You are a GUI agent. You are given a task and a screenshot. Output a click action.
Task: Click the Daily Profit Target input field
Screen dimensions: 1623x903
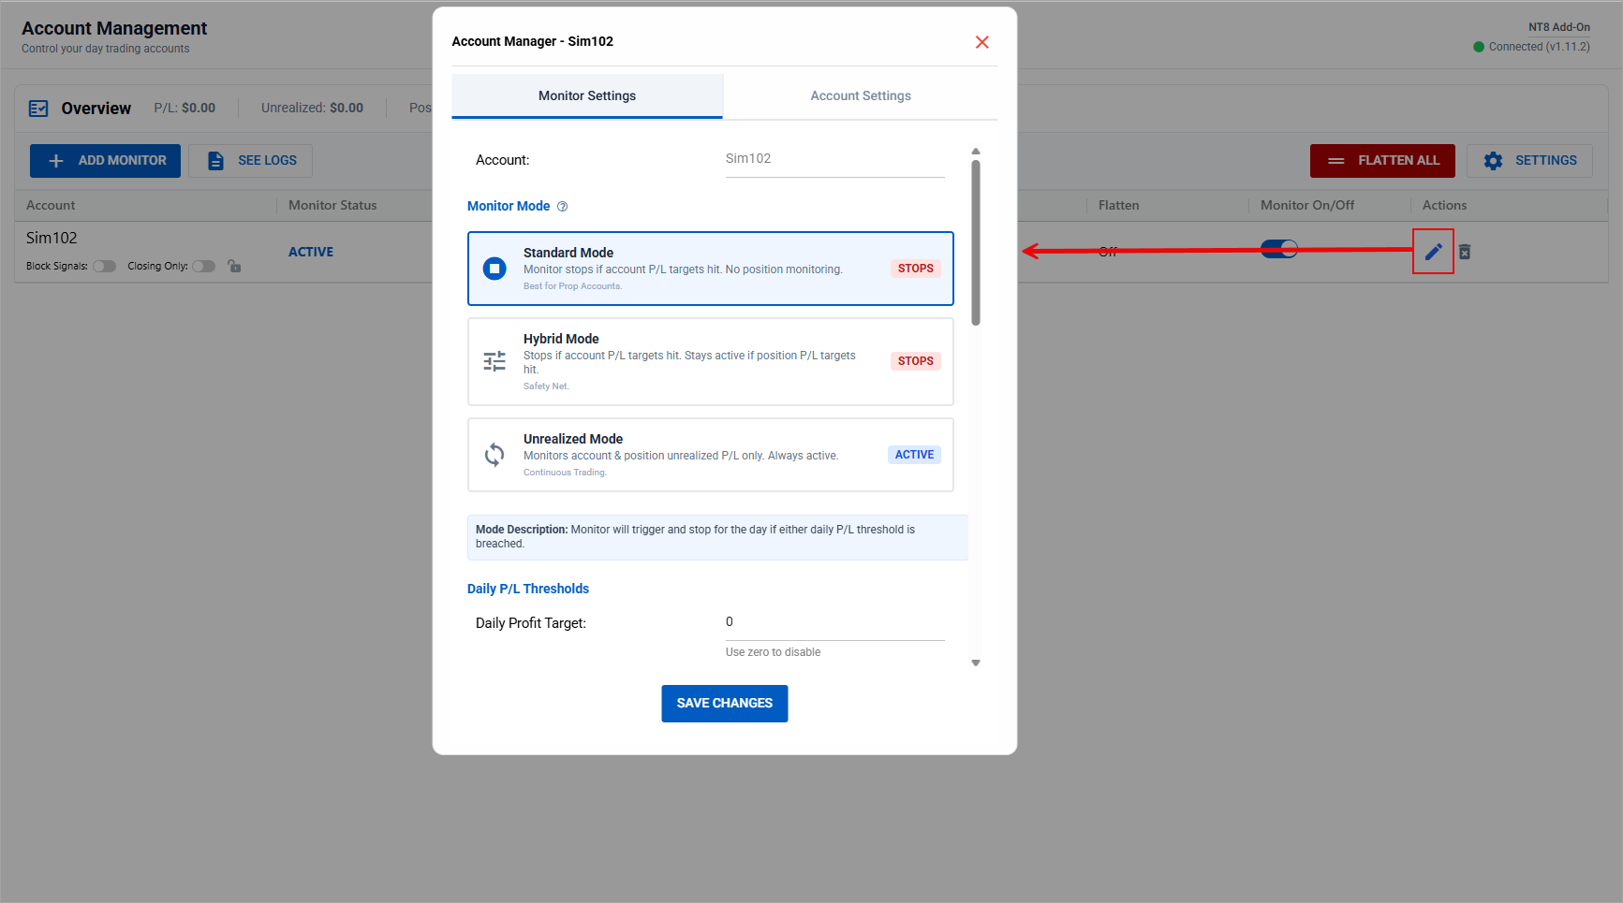click(x=834, y=622)
